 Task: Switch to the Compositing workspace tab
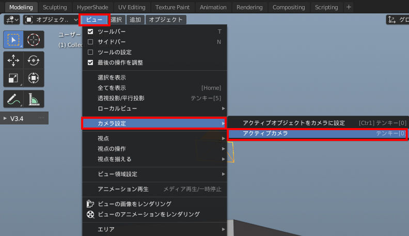click(x=289, y=7)
